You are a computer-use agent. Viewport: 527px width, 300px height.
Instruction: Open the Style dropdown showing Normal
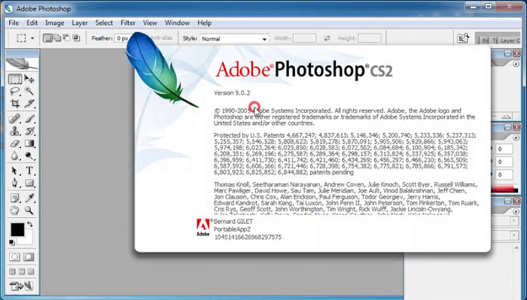(234, 38)
